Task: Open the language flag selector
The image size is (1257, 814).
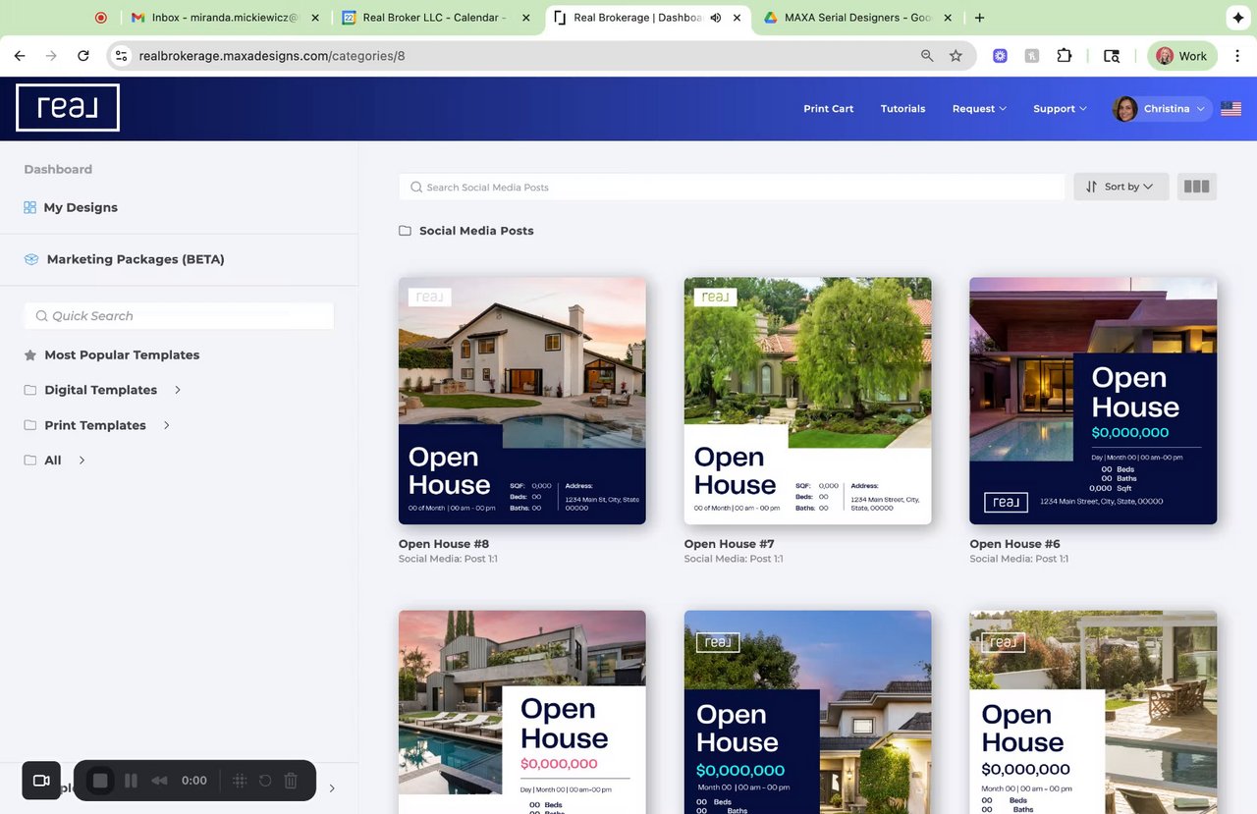Action: click(1230, 109)
